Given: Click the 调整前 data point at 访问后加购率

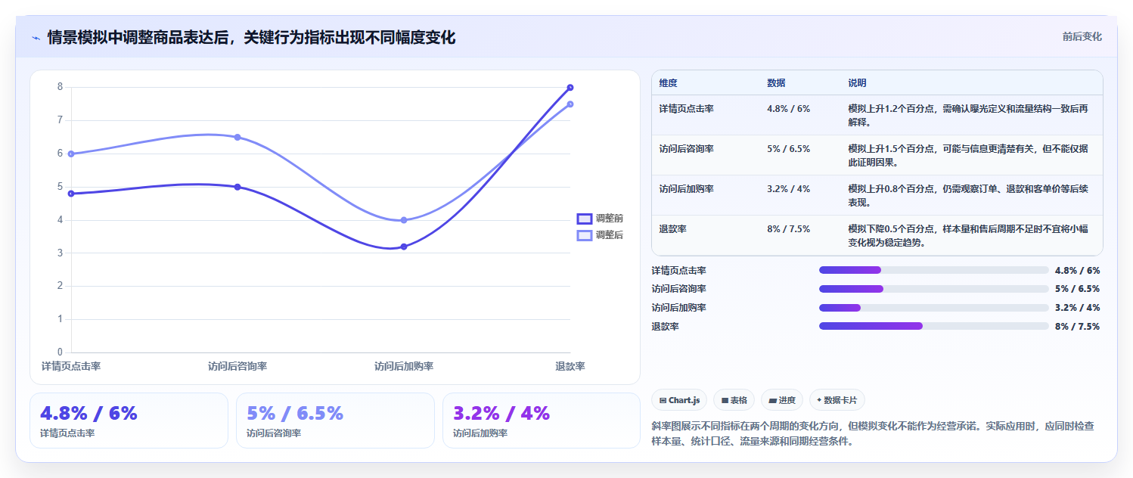Looking at the screenshot, I should coord(404,247).
